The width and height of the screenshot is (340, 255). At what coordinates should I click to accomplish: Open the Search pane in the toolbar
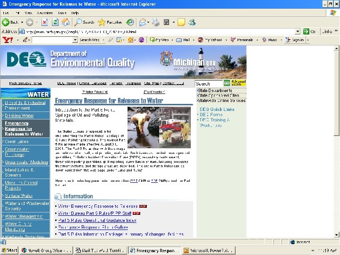coord(84,22)
